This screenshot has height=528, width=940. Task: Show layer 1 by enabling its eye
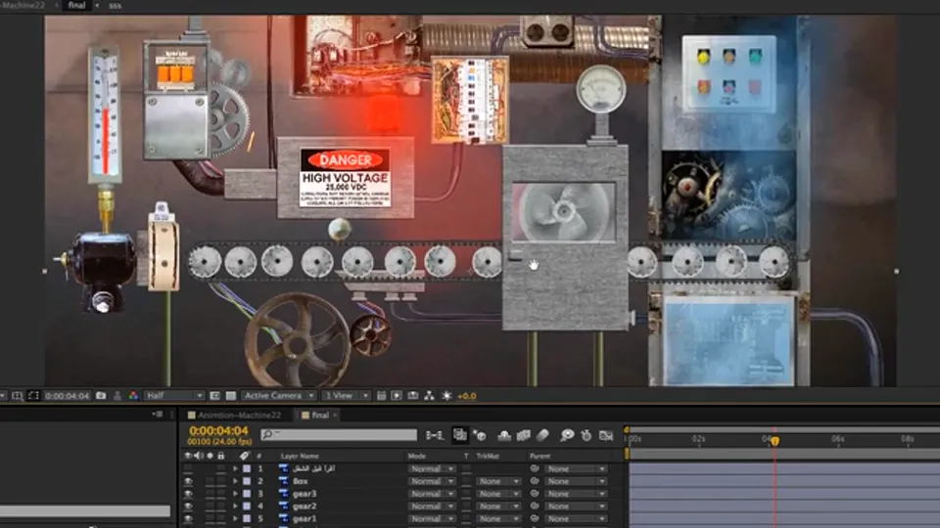point(188,468)
